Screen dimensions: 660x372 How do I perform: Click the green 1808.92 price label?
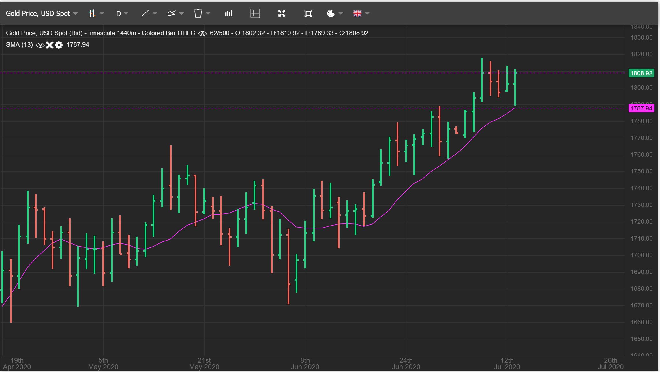pos(641,73)
